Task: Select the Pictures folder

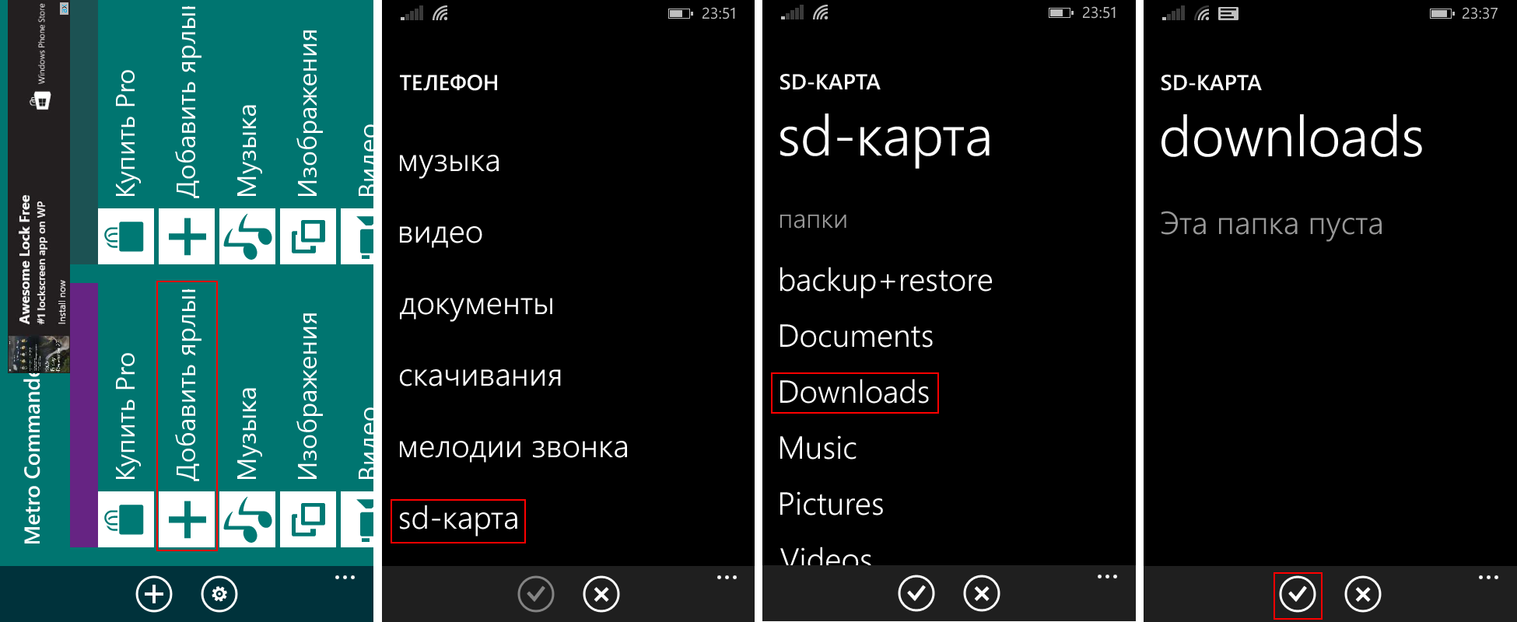Action: point(831,505)
